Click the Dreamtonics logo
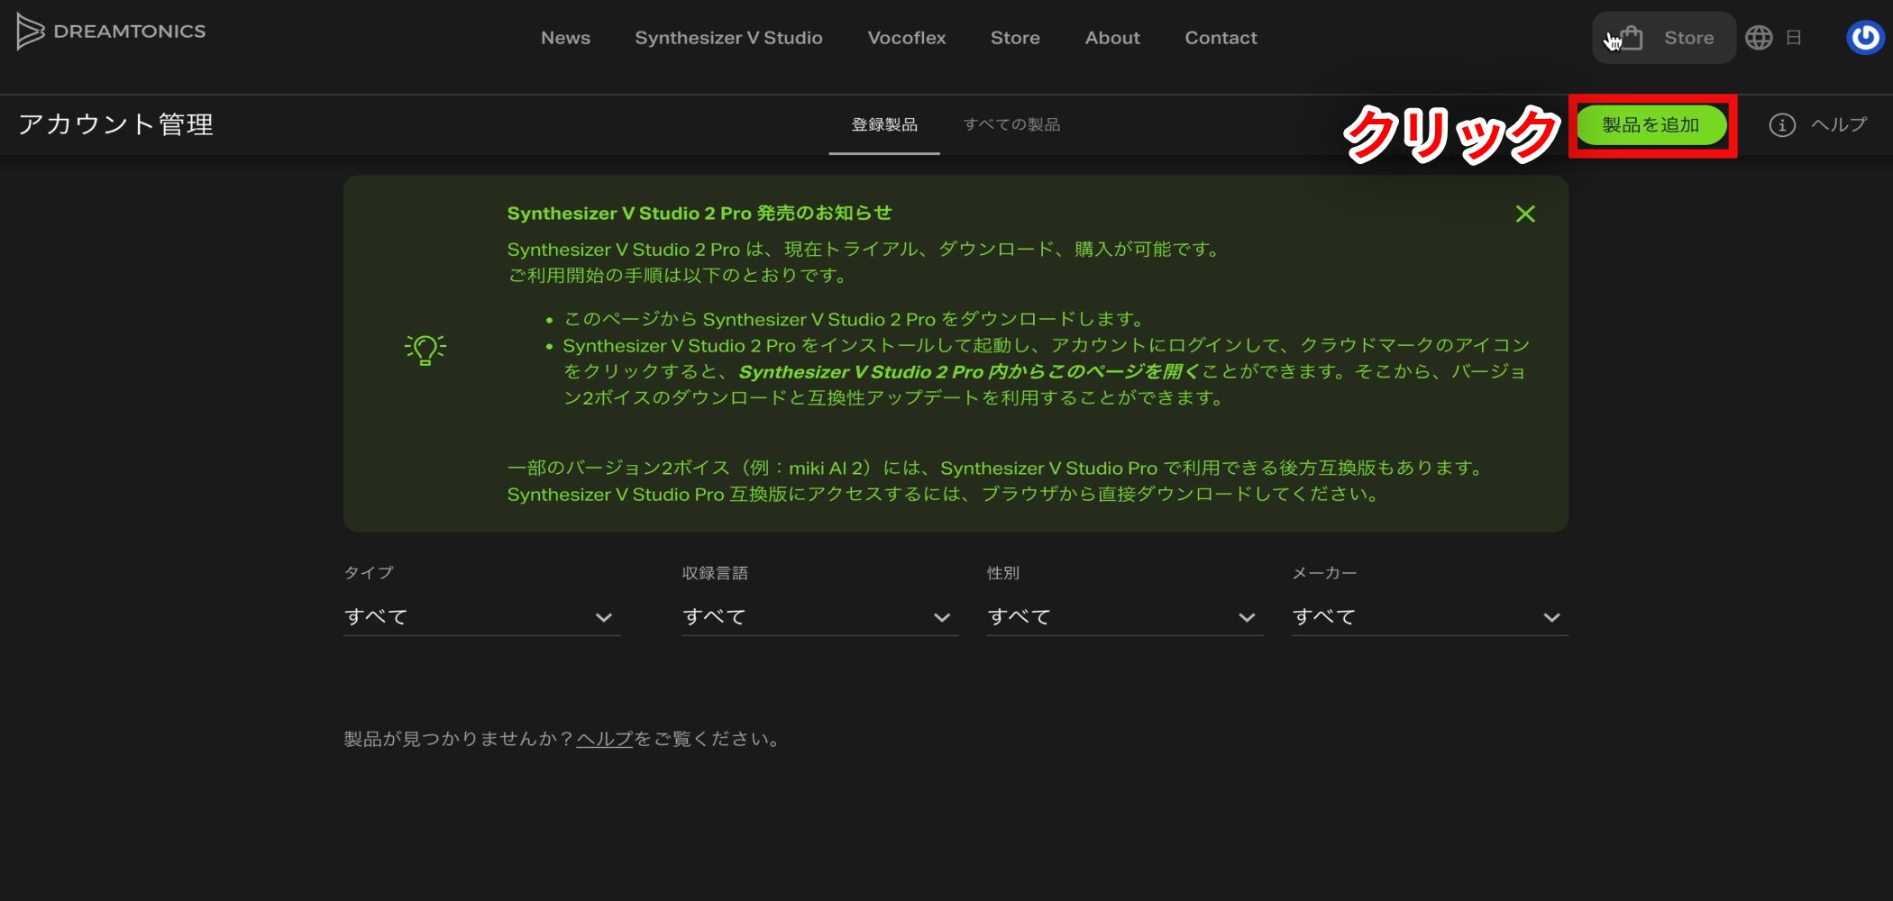Screen dimensions: 1893x901 (111, 32)
